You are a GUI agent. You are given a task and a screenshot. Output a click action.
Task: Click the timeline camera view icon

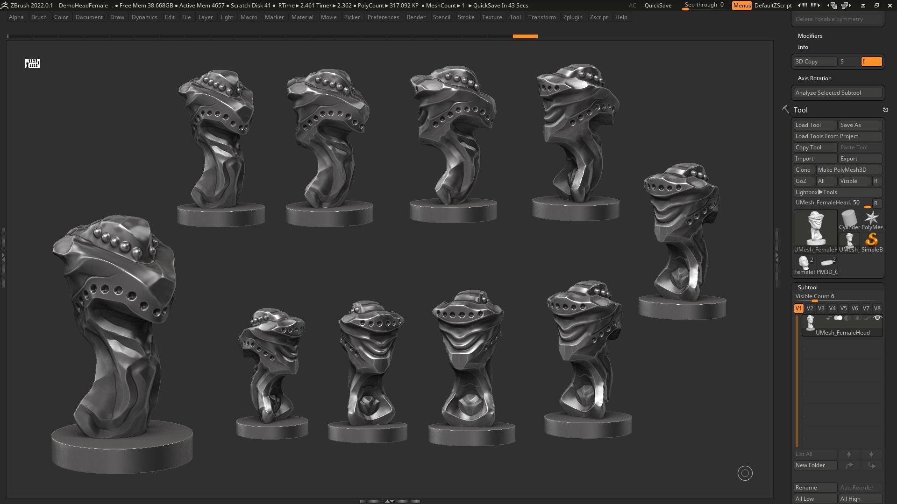[x=33, y=63]
